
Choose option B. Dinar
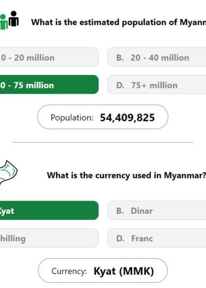point(157,210)
